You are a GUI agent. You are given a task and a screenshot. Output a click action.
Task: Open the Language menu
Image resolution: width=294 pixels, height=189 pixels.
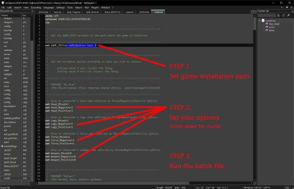(48, 7)
